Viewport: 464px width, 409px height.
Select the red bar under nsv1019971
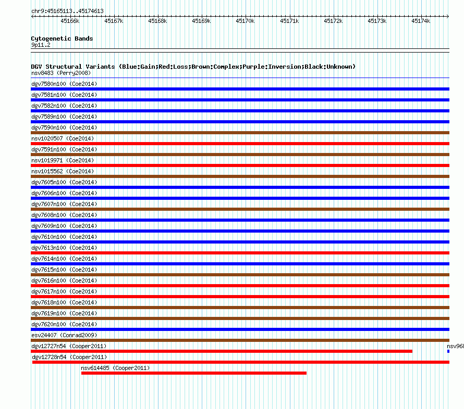pyautogui.click(x=240, y=165)
